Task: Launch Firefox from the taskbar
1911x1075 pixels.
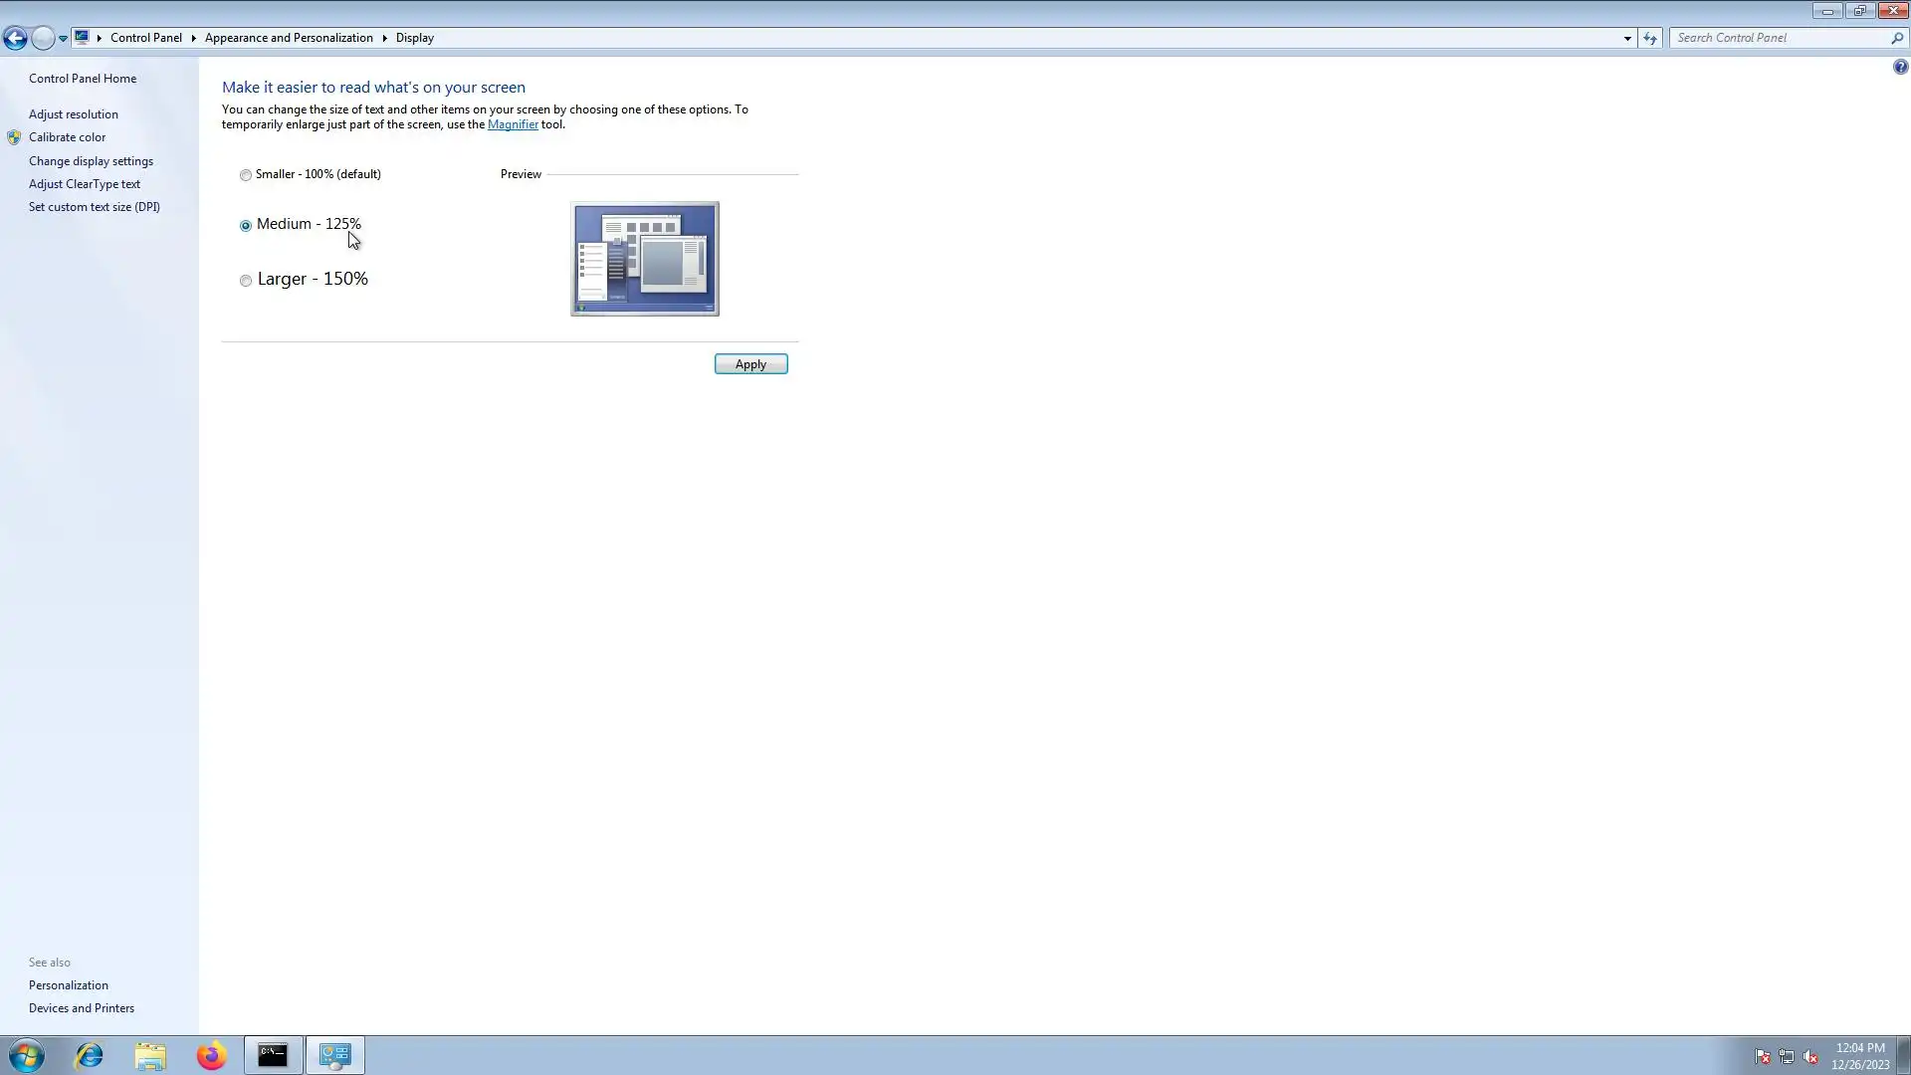Action: tap(211, 1055)
